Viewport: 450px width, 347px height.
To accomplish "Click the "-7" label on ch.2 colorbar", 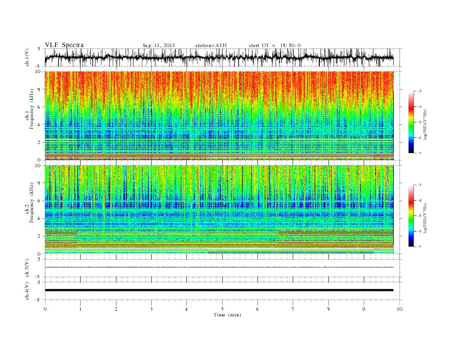I will pyautogui.click(x=419, y=247).
